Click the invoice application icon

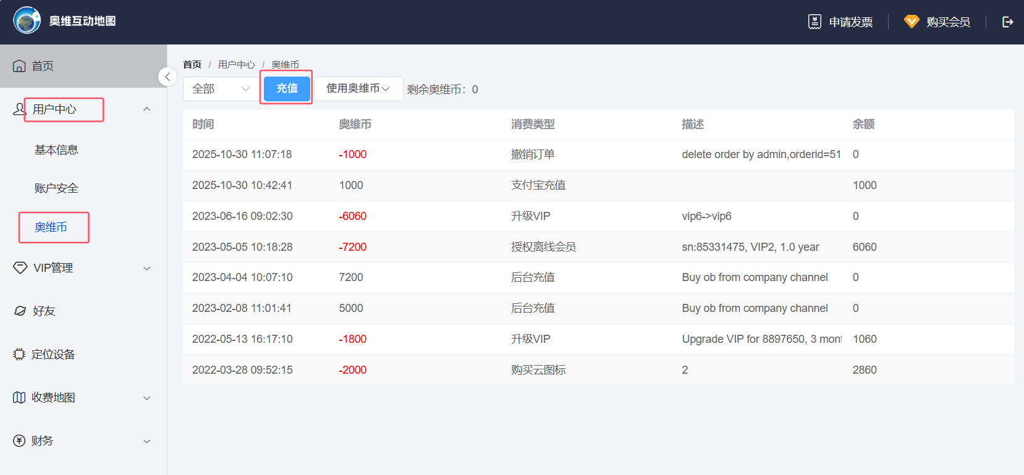pyautogui.click(x=815, y=22)
